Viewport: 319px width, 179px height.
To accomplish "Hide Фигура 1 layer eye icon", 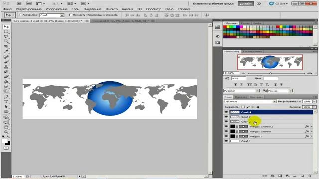I will pyautogui.click(x=226, y=136).
